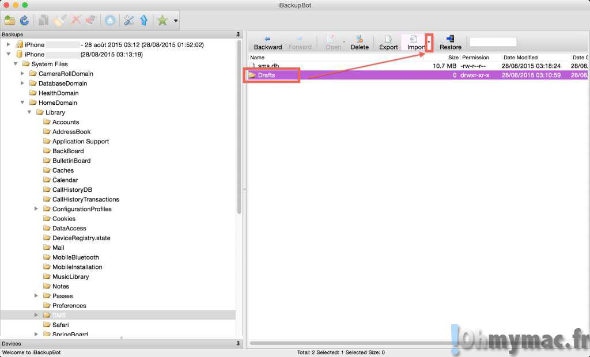Select the Mail folder
Screen dimensions: 590x357
click(x=58, y=248)
